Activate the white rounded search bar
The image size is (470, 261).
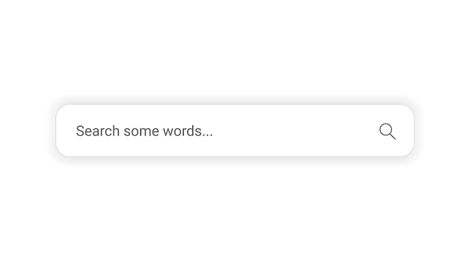(x=235, y=131)
